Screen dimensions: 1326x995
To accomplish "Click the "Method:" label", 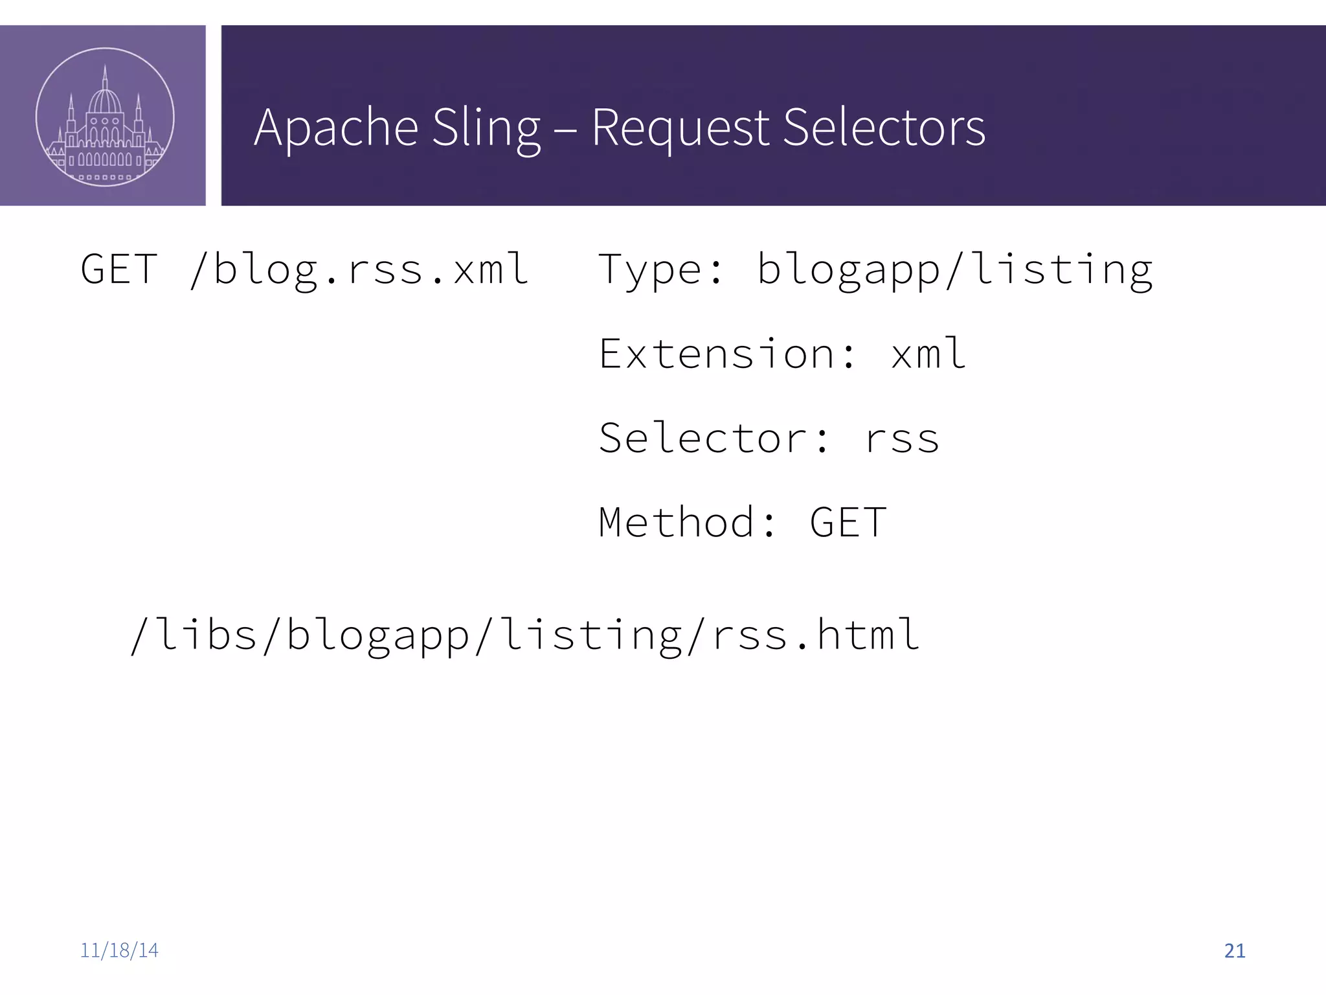I will click(688, 523).
